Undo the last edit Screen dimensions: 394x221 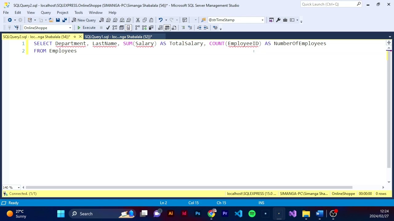[160, 20]
